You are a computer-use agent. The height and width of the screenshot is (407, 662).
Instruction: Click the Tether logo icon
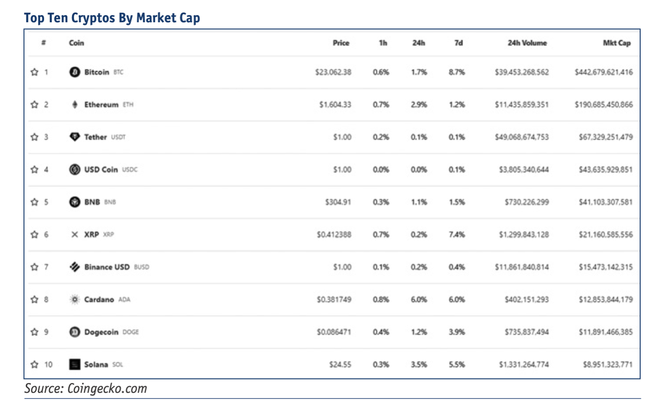click(75, 137)
